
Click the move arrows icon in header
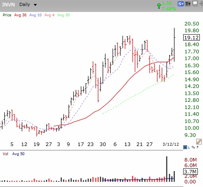(201, 4)
